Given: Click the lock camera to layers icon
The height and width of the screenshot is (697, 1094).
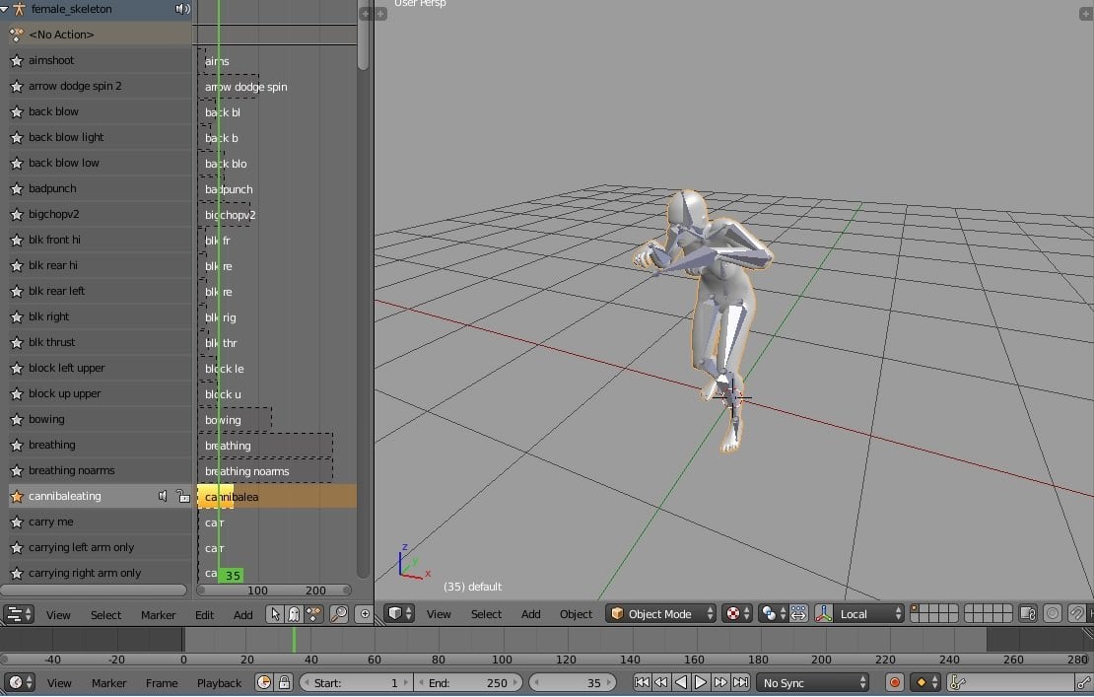Looking at the screenshot, I should [1028, 614].
